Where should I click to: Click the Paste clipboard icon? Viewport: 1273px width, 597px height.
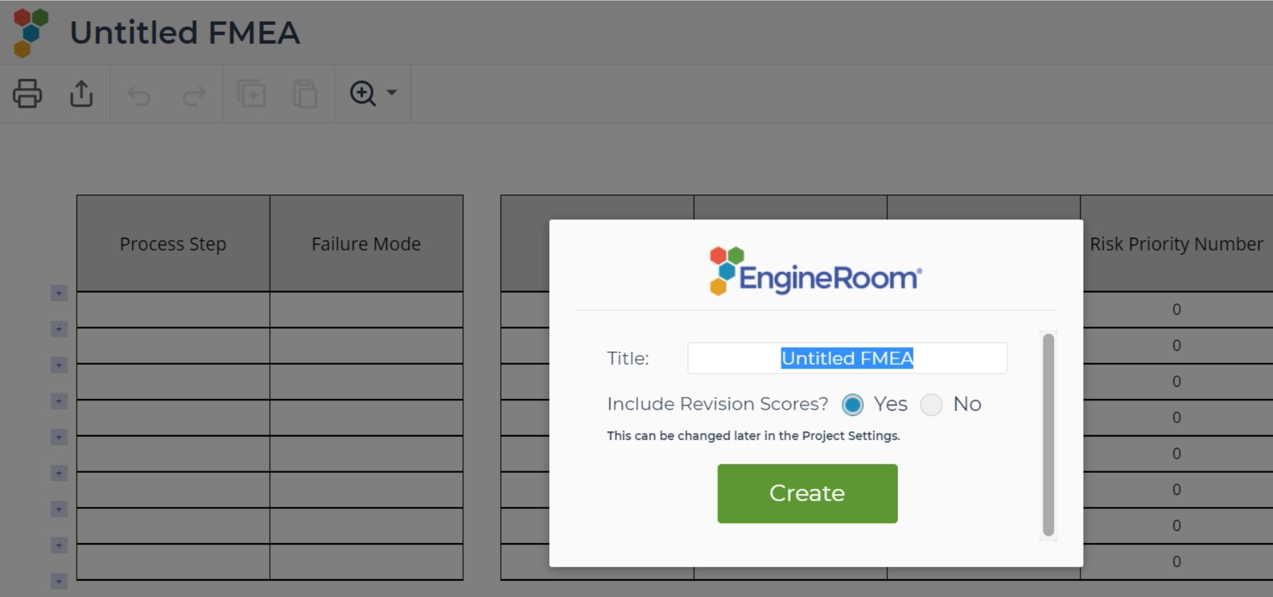point(305,94)
